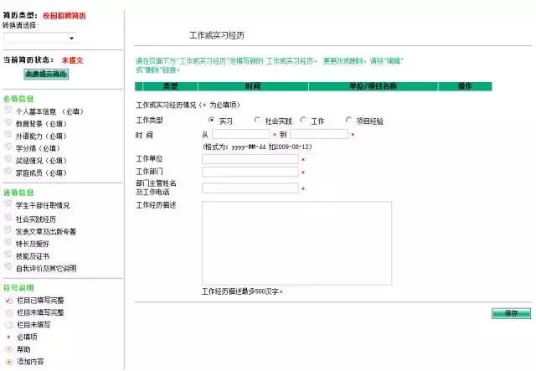Click the 部门主管姓名及工作电话 input field
The image size is (536, 371).
click(250, 188)
